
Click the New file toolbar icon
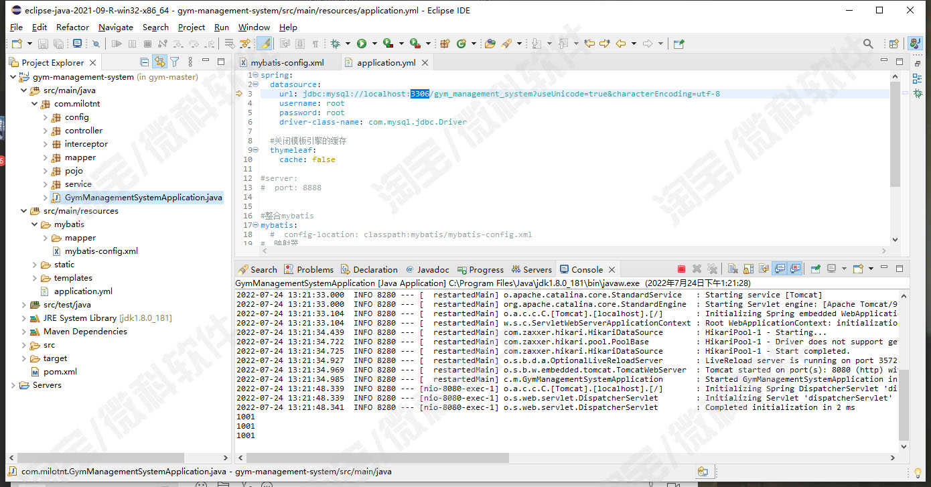coord(17,44)
